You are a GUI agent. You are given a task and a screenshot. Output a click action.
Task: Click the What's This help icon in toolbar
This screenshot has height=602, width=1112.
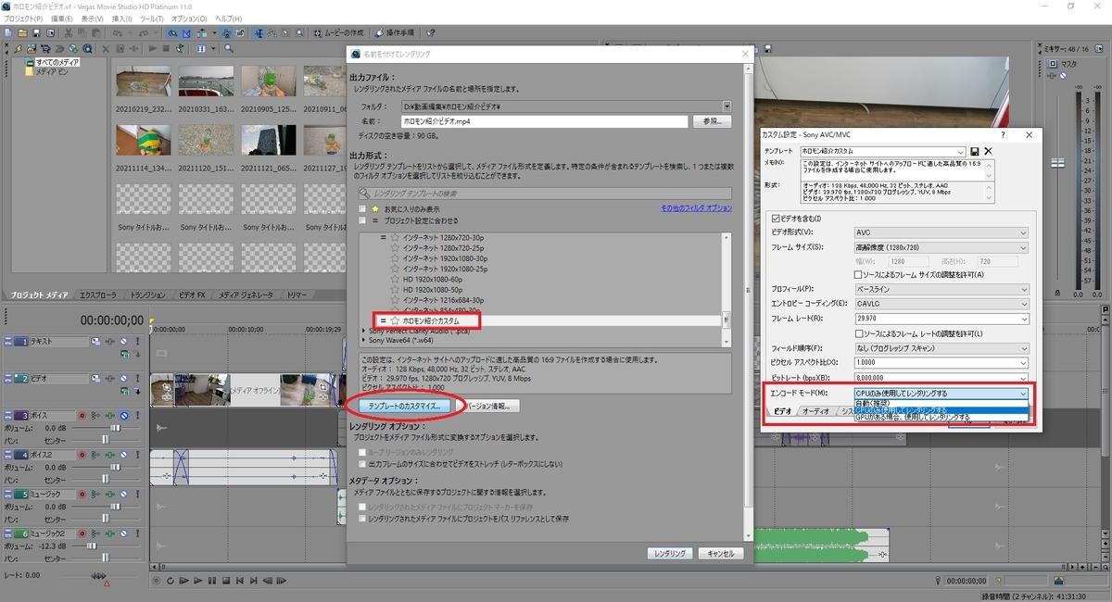tap(431, 32)
